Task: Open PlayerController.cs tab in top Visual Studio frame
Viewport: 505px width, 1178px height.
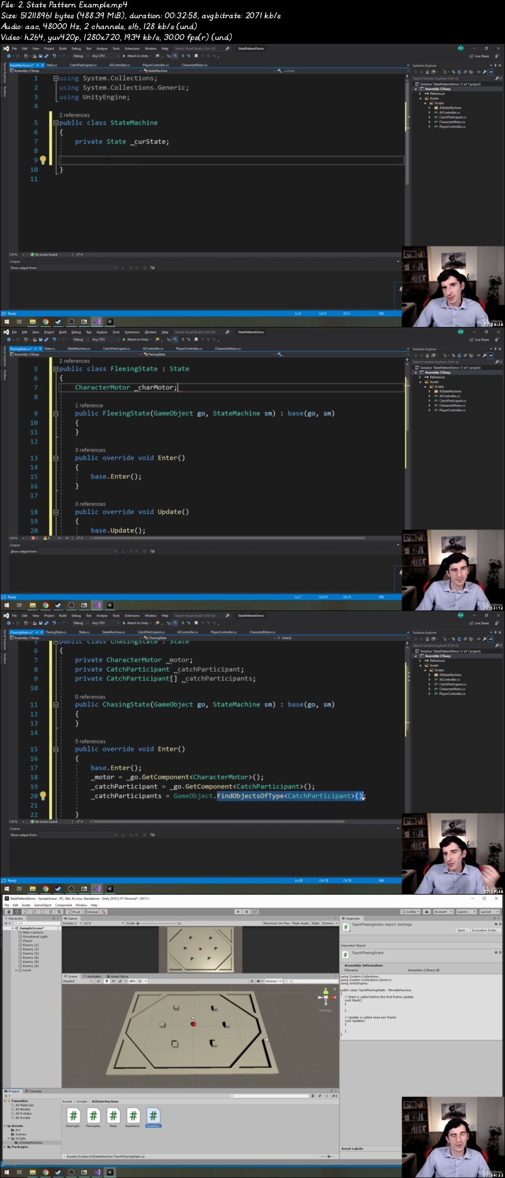Action: pyautogui.click(x=156, y=65)
